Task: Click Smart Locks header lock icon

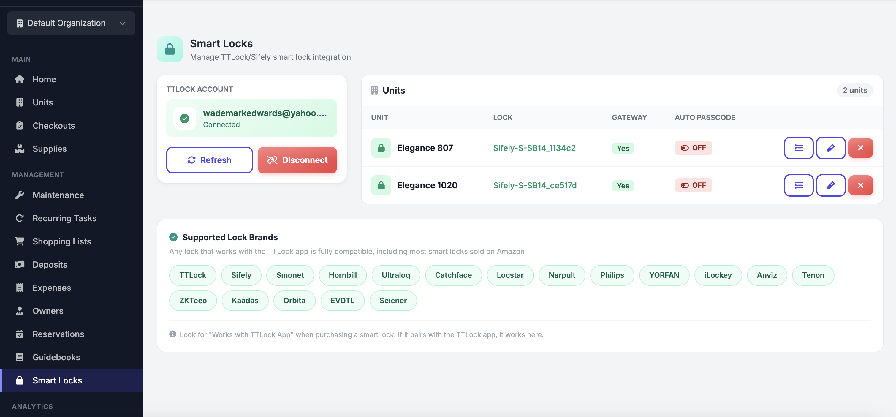Action: click(170, 49)
